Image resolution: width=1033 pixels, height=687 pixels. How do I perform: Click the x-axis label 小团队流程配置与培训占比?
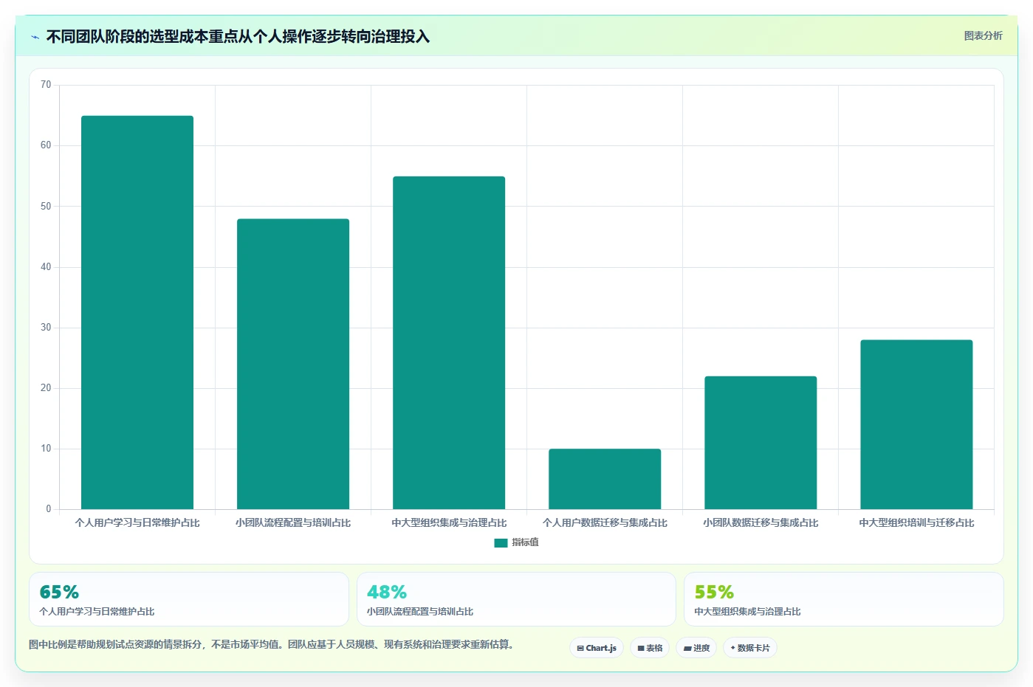tap(293, 522)
